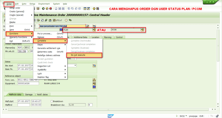222x118 pixels.
Task: Click into the Breakdown dur. field
Action: click(x=77, y=105)
